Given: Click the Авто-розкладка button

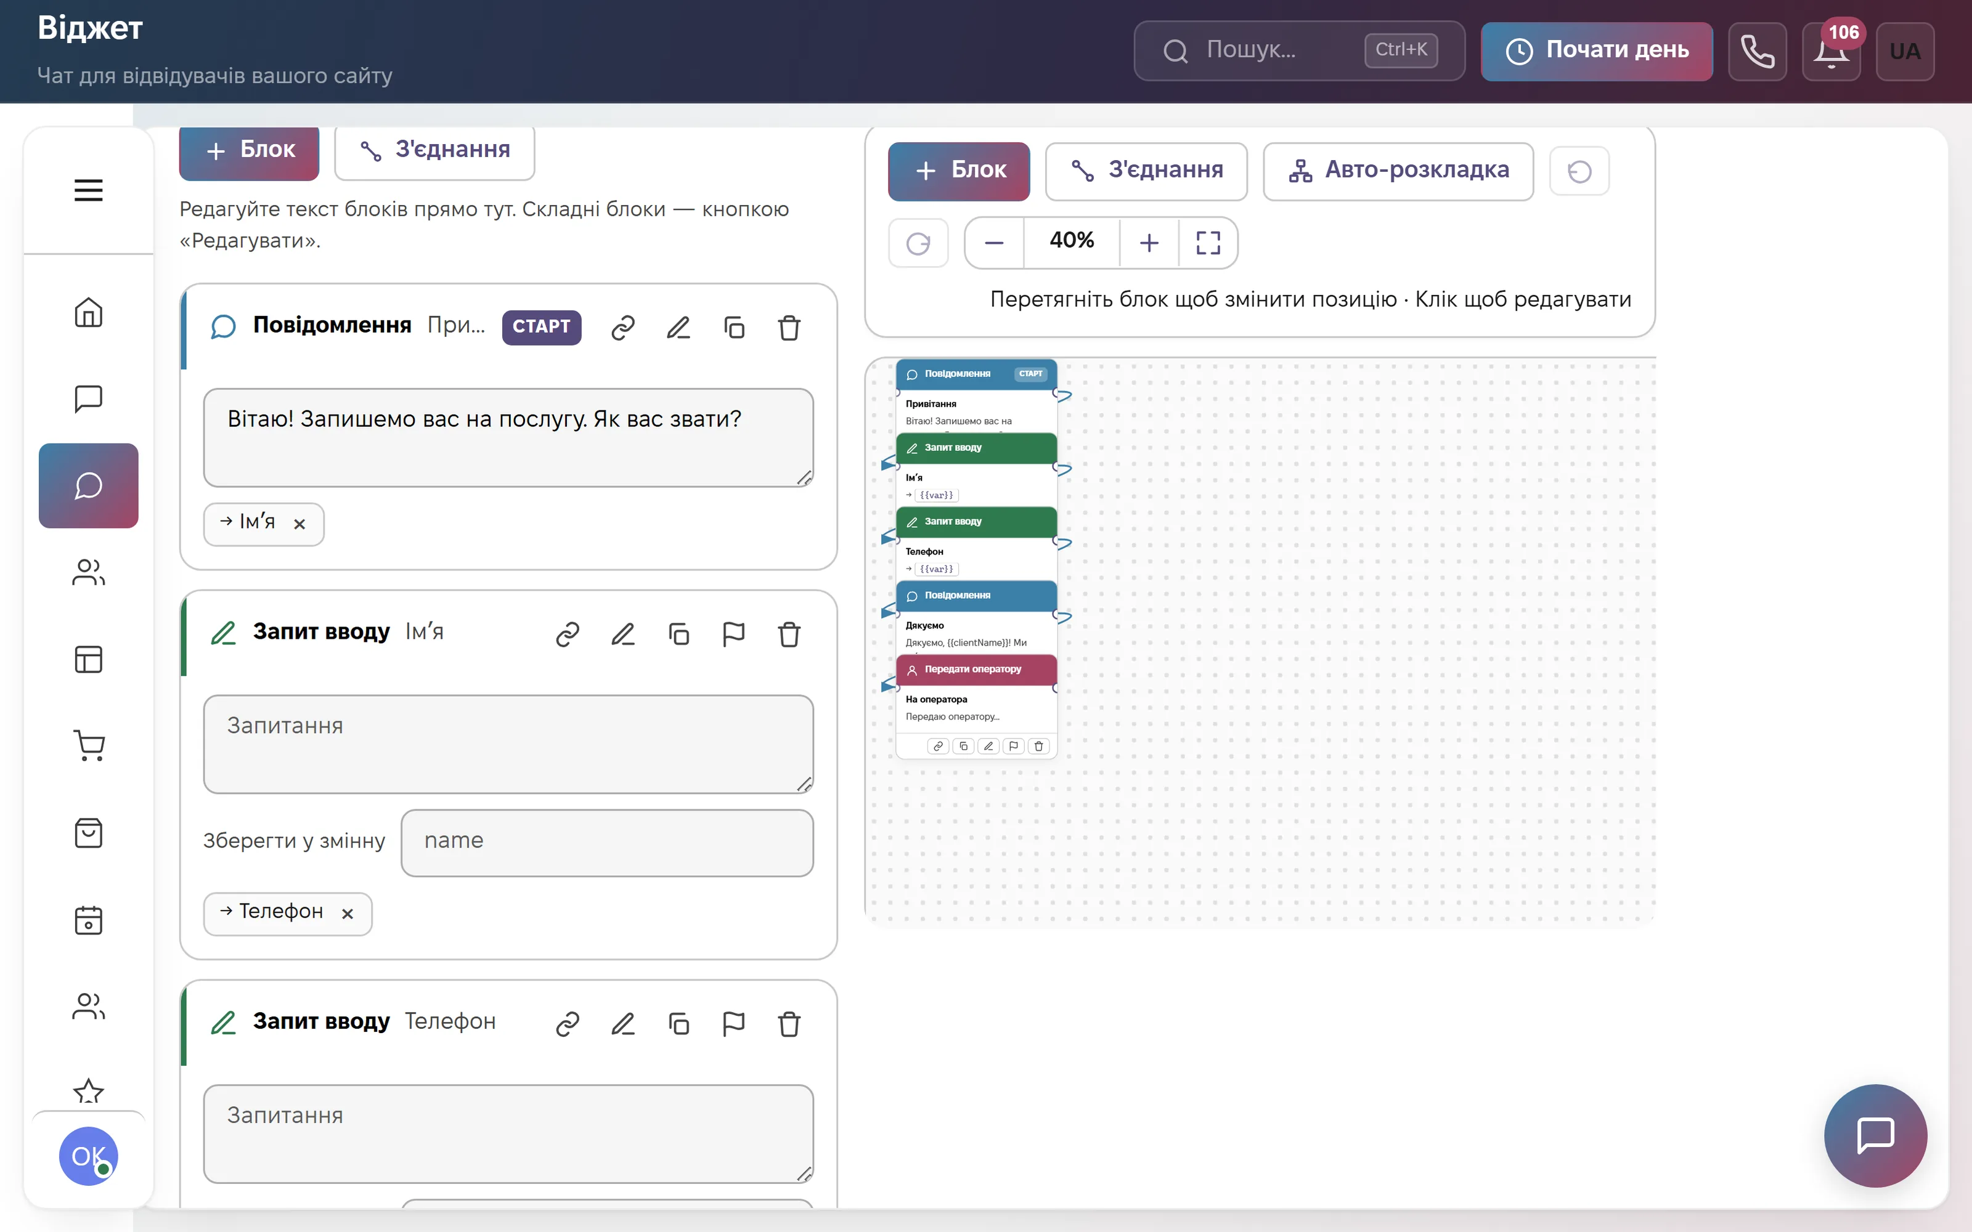Looking at the screenshot, I should 1398,171.
